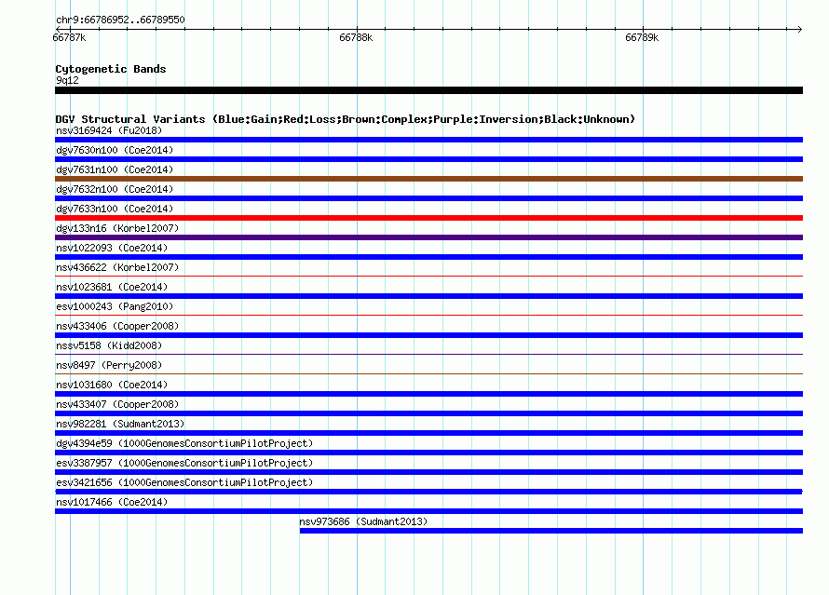Select the blue bar under esv3421656
The height and width of the screenshot is (595, 829).
428,492
